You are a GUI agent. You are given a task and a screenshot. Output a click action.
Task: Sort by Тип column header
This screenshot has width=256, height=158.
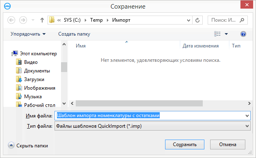(236, 46)
